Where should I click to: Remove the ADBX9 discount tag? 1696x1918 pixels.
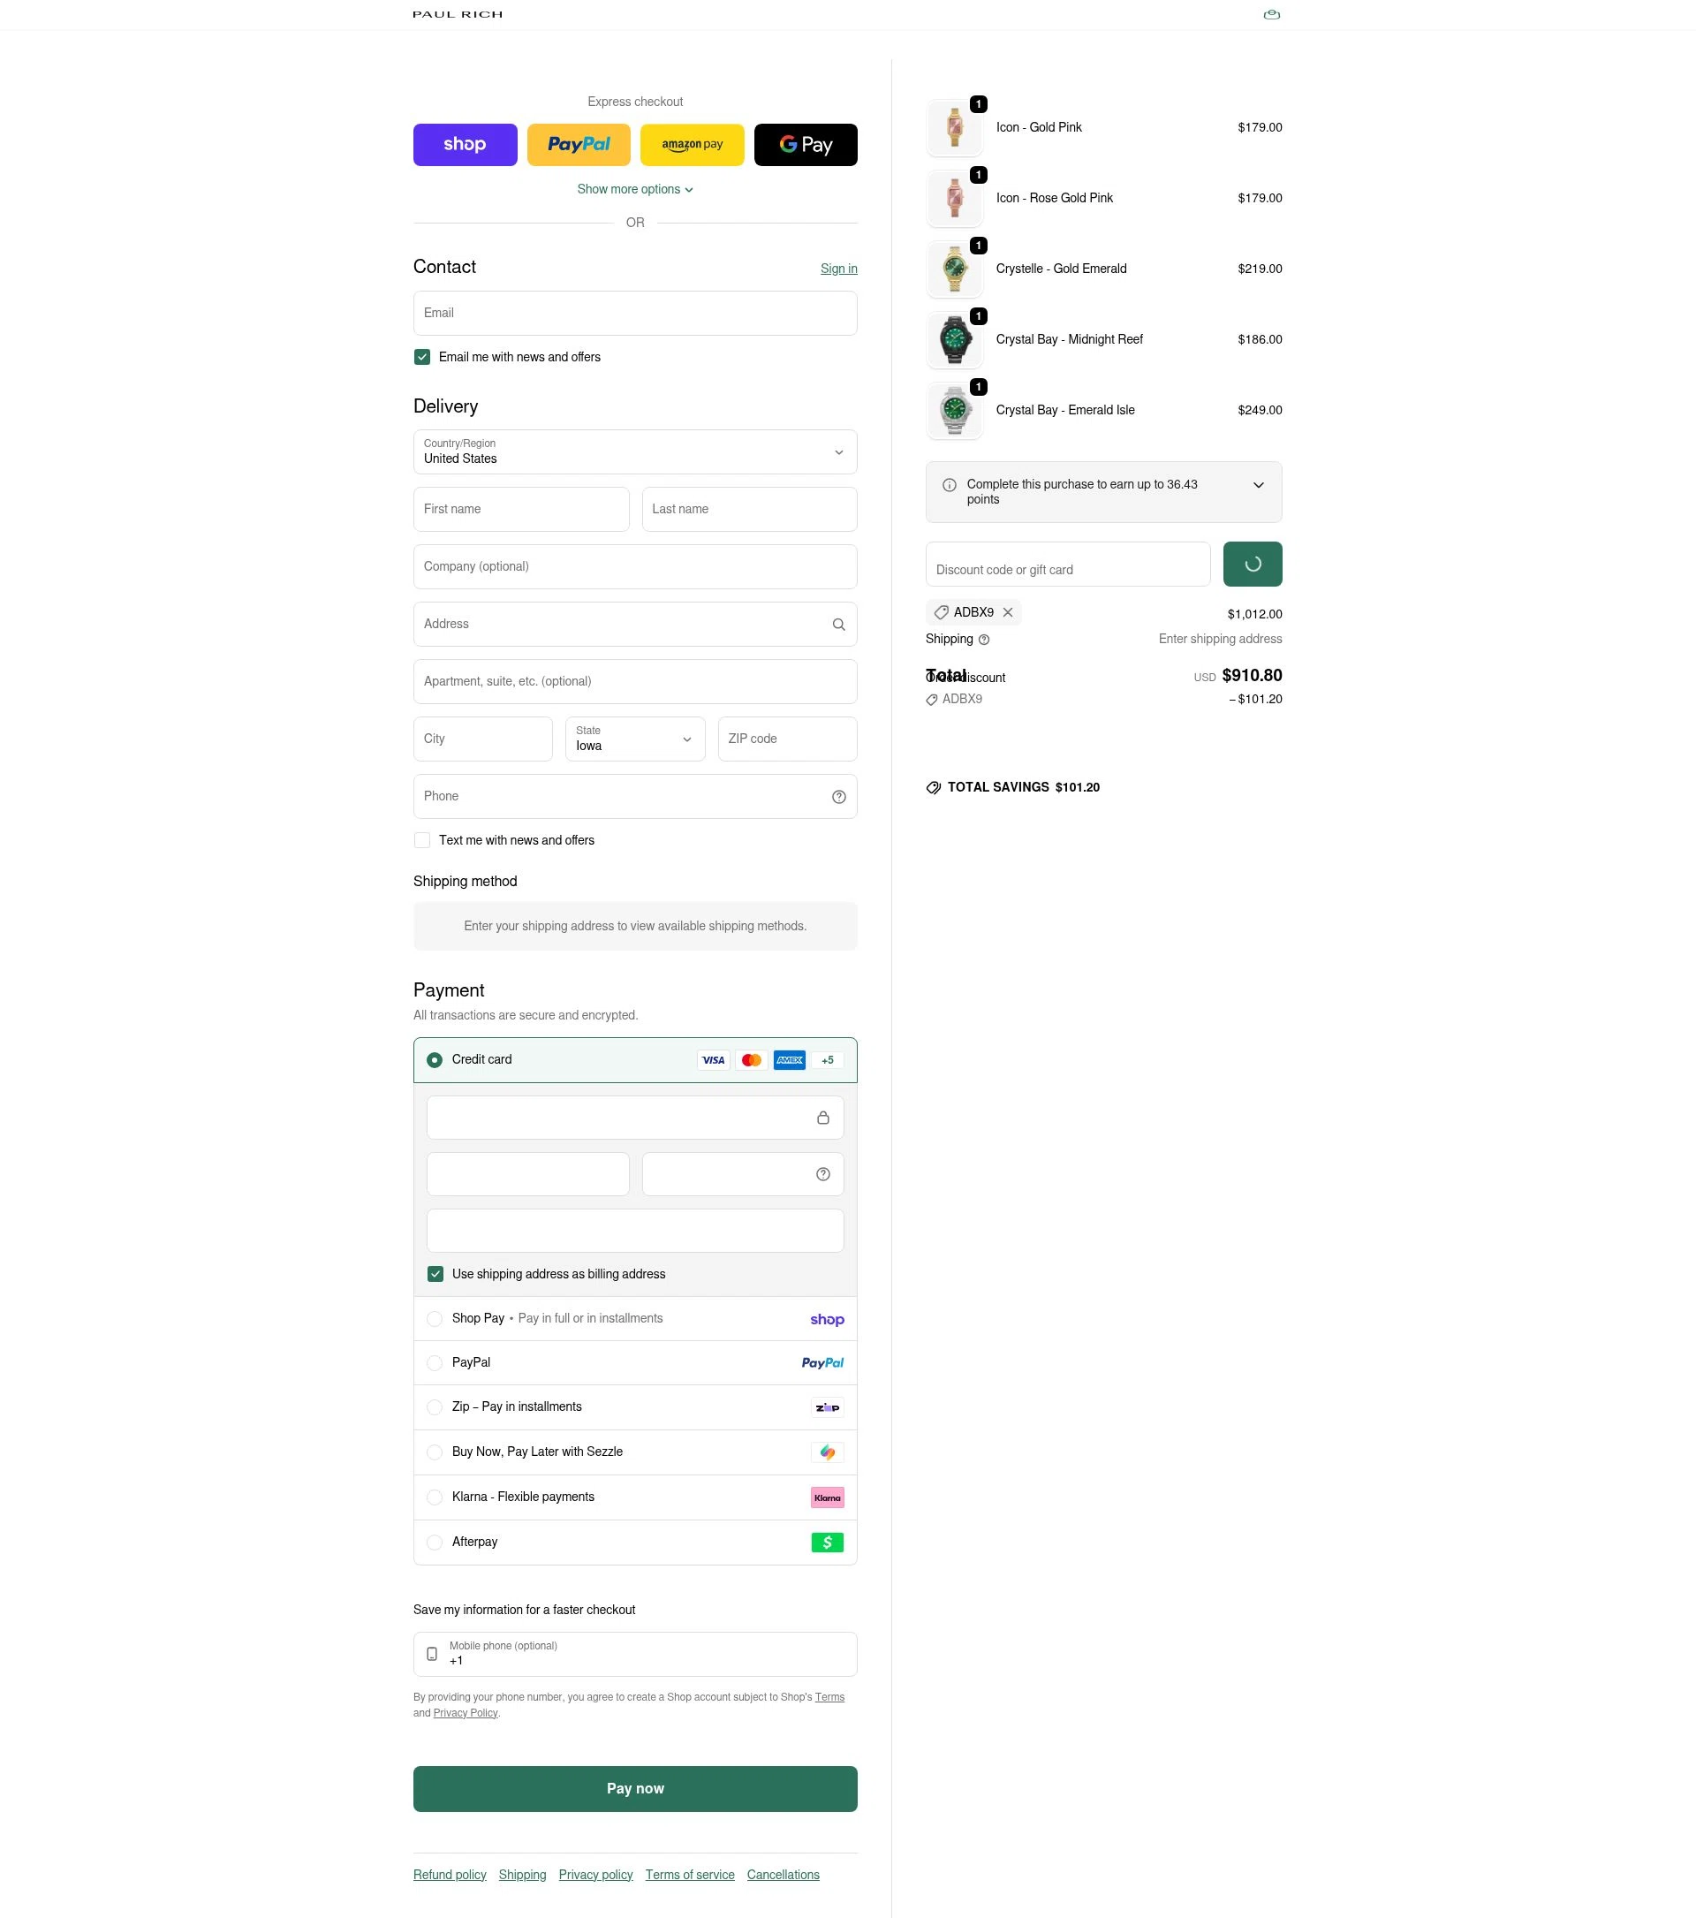coord(1009,612)
